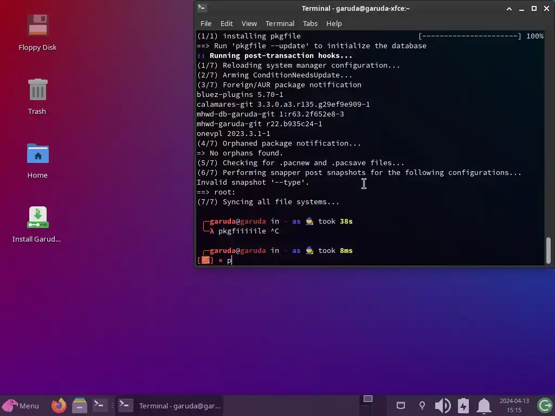Click the 'mhwd-garuda-git r22.b935c24-1' line
This screenshot has width=555, height=416.
[260, 124]
